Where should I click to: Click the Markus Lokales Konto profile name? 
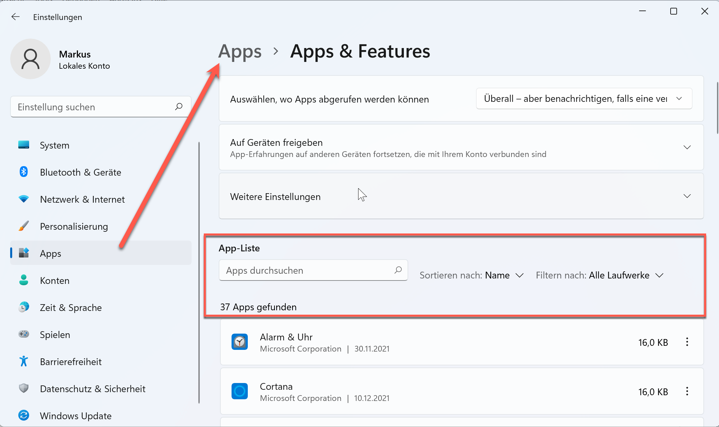84,60
